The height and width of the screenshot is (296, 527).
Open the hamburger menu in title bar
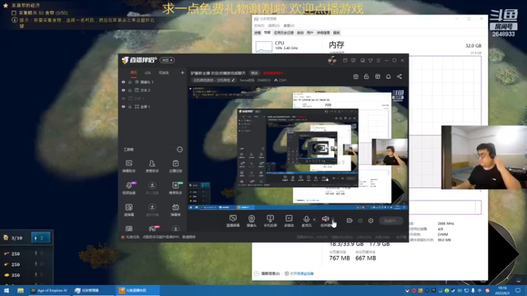point(378,61)
